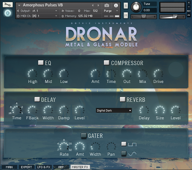Toggle the sine wave gater shape

pos(124,153)
